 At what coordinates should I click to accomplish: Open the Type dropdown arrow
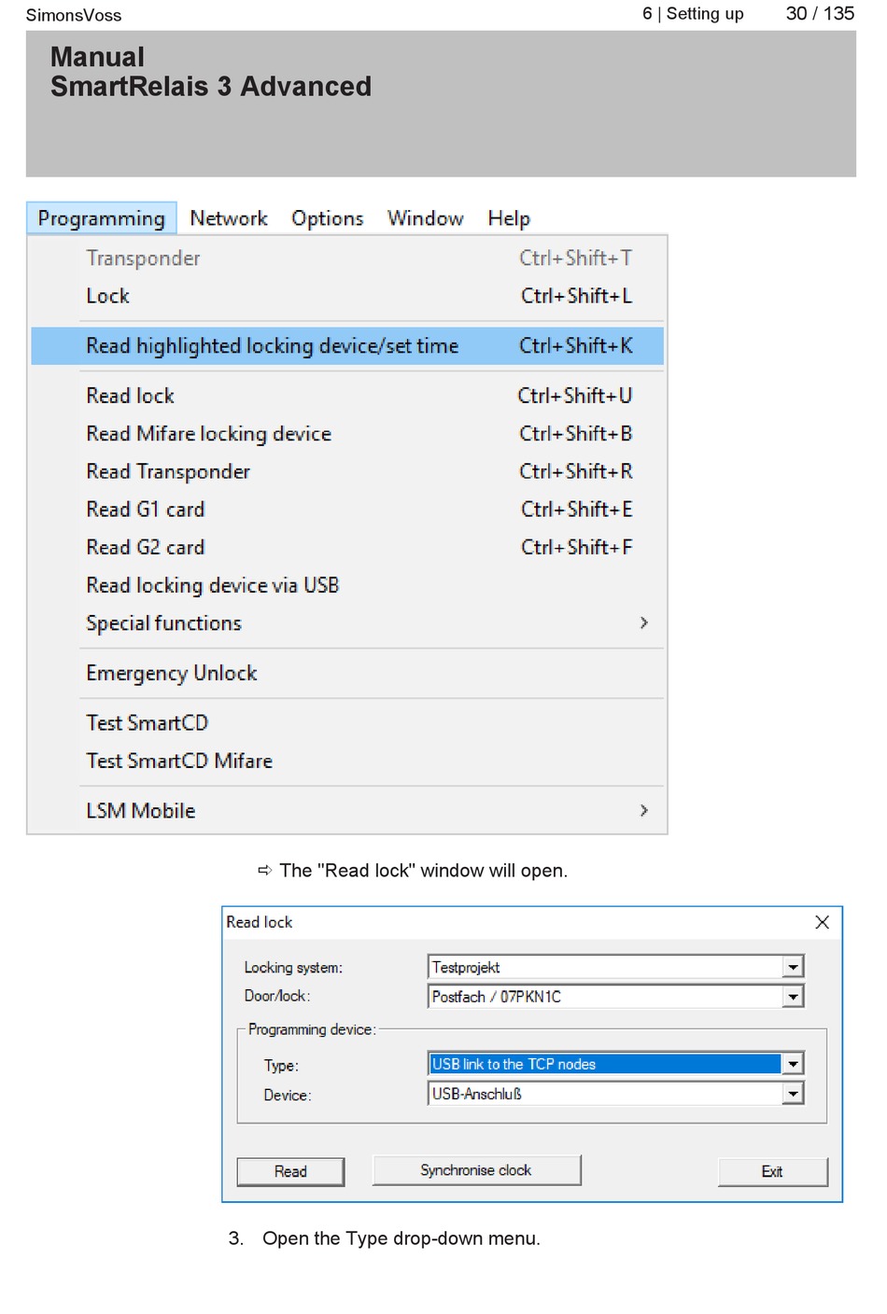coord(793,1064)
